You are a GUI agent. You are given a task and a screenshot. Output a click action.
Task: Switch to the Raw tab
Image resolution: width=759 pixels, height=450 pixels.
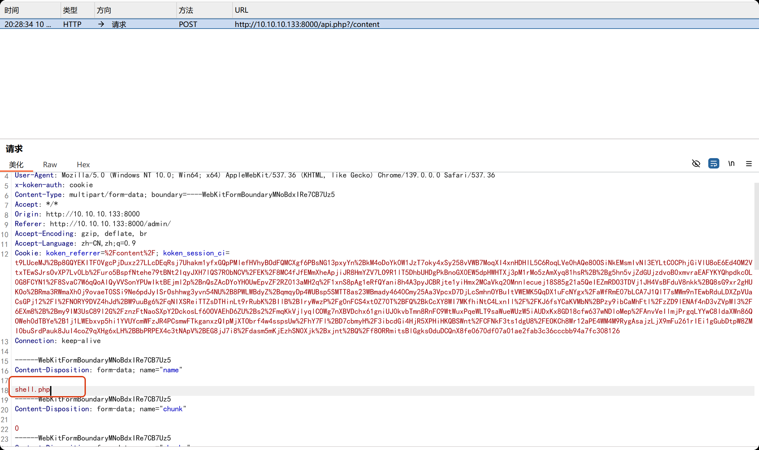50,165
